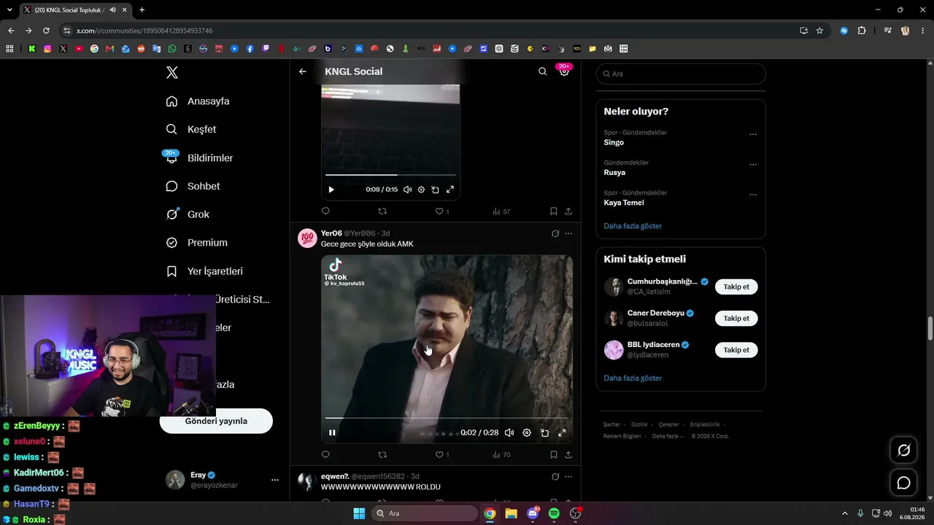View analytics showing 70 views
The width and height of the screenshot is (934, 525).
point(501,455)
